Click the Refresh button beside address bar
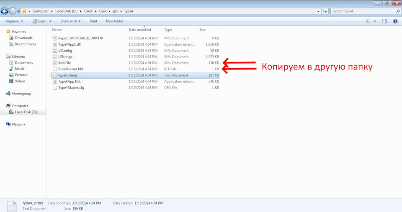 pos(325,11)
